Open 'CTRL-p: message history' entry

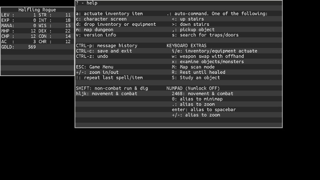point(106,46)
